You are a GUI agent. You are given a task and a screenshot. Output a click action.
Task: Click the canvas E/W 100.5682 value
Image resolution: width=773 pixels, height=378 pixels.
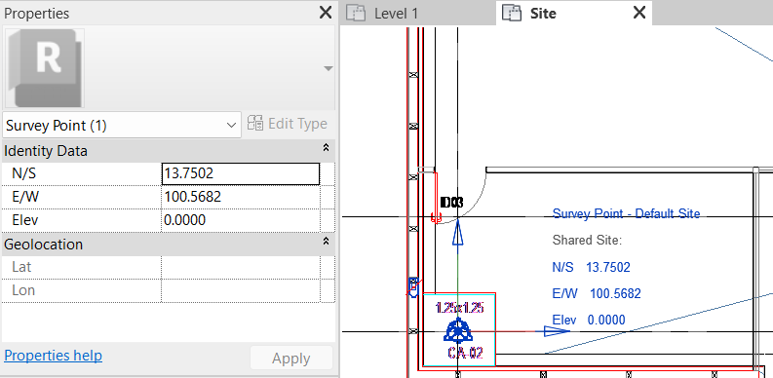(x=615, y=294)
